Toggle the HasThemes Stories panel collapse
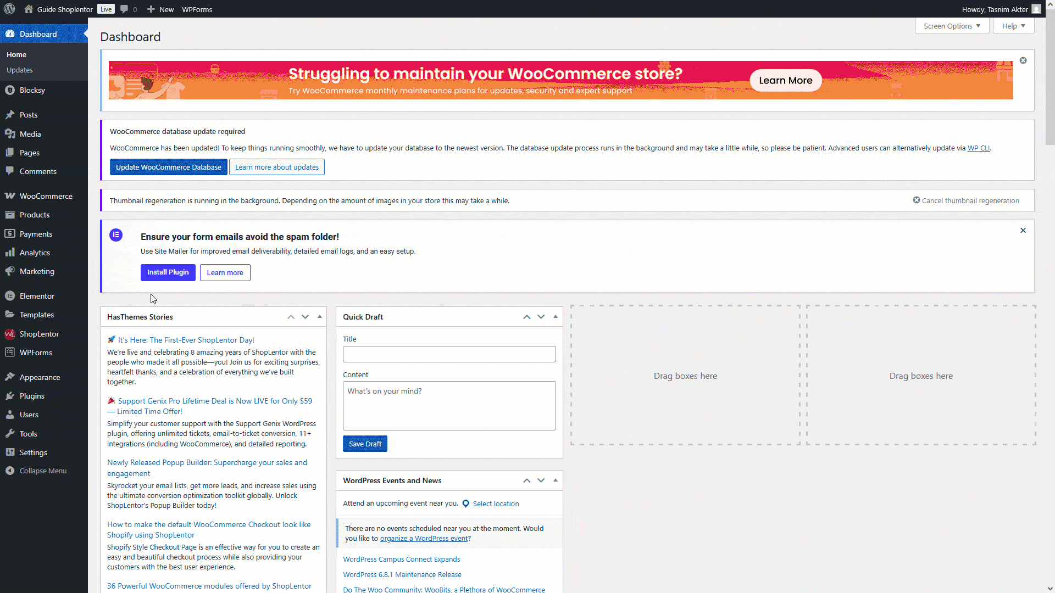The image size is (1055, 593). pos(320,317)
